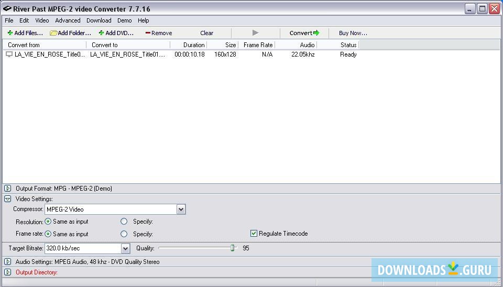Click the Buy Now button
The height and width of the screenshot is (287, 503).
point(353,33)
